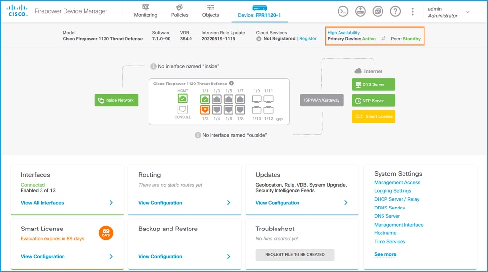The width and height of the screenshot is (488, 272).
Task: Select the MGMT port icon
Action: 183,99
